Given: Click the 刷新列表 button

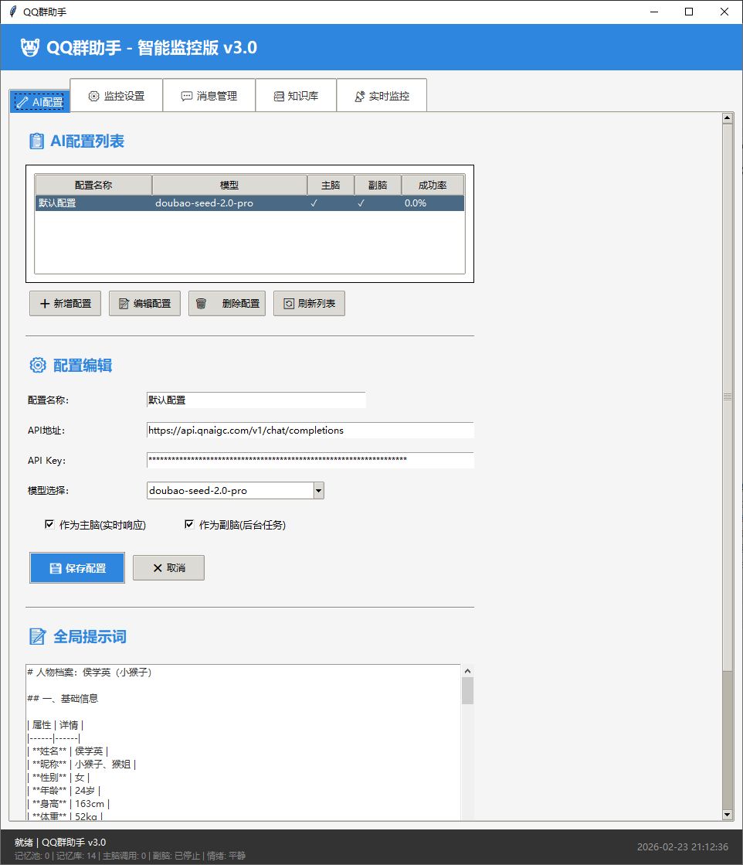Looking at the screenshot, I should pos(309,304).
